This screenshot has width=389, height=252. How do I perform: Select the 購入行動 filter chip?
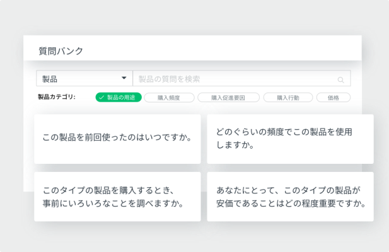pos(287,98)
